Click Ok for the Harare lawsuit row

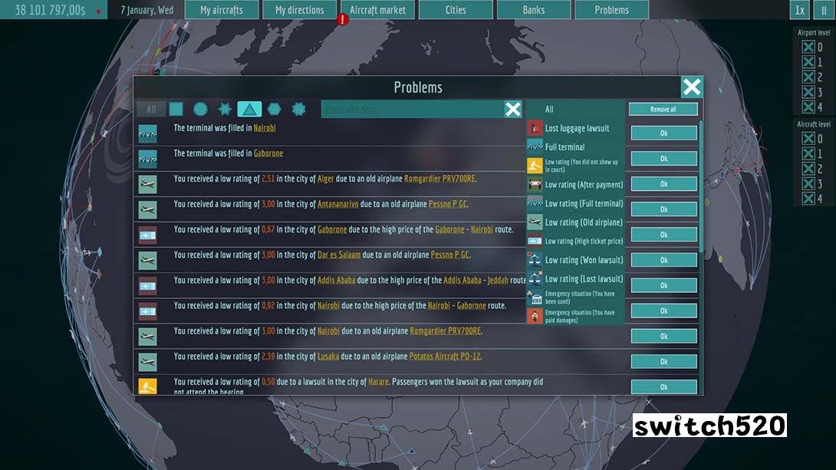pos(663,386)
